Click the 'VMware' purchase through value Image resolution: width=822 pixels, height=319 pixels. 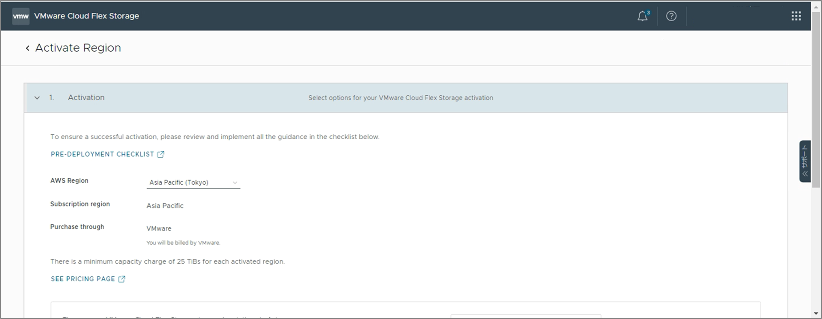[159, 229]
